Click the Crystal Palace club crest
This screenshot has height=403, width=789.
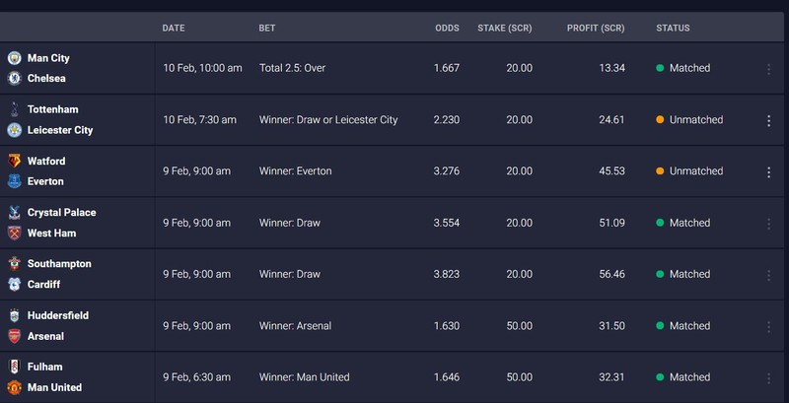click(14, 212)
